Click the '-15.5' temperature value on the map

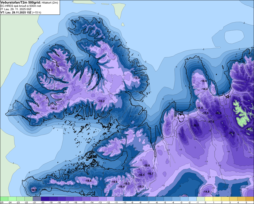pyautogui.click(x=200, y=108)
